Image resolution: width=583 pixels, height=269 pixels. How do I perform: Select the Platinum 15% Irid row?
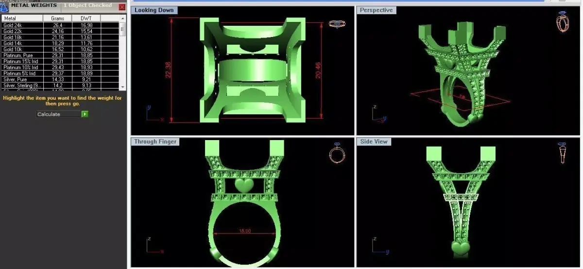click(60, 61)
